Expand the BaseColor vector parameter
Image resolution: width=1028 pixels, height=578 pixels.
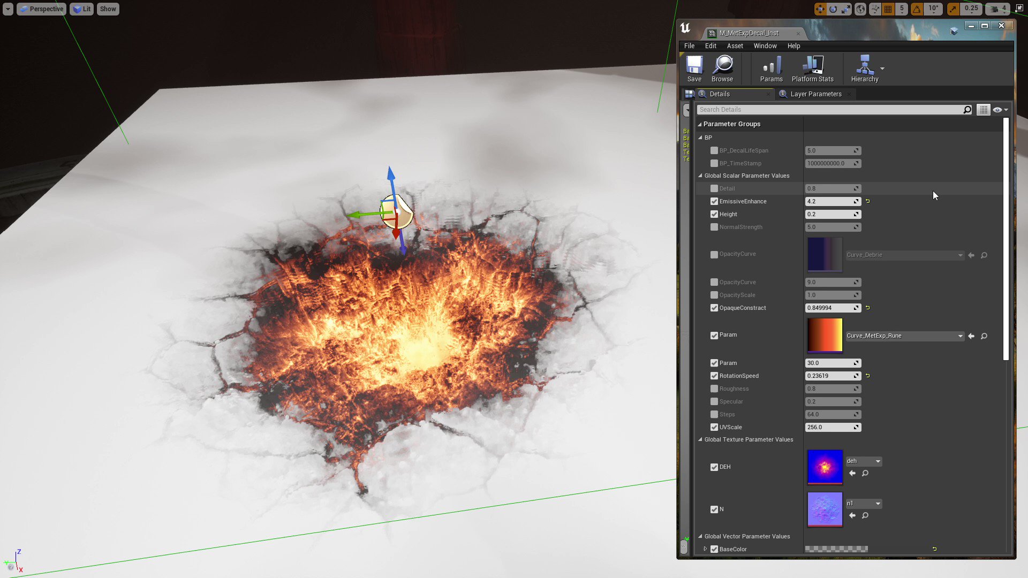click(706, 549)
